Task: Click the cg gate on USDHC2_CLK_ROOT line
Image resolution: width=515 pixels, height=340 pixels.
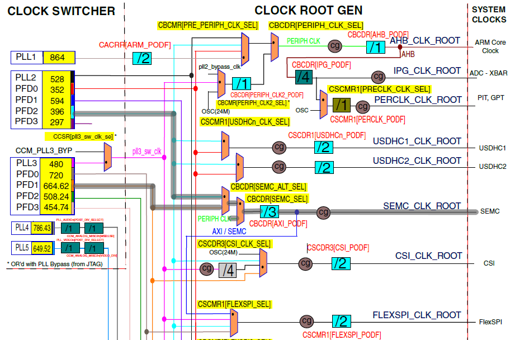Action: [279, 167]
